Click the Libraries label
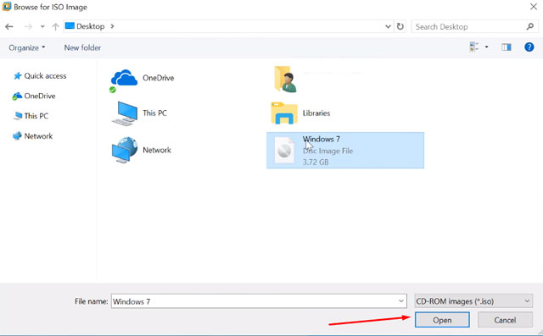Viewport: 543px width, 336px height. click(316, 113)
